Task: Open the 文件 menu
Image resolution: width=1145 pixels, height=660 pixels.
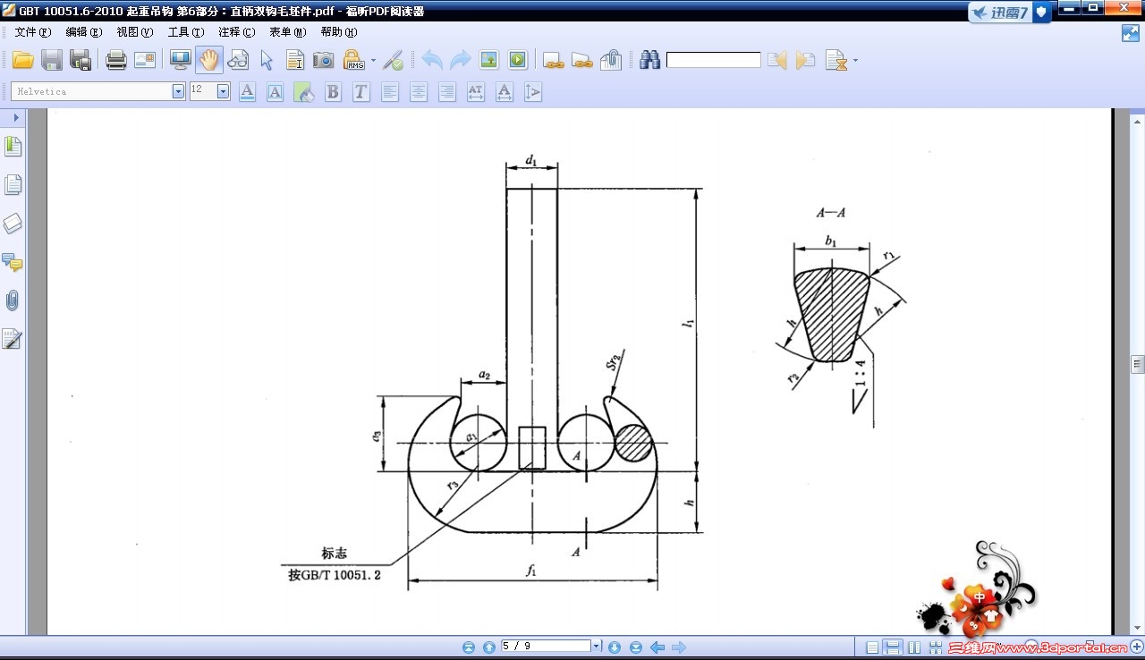Action: (x=33, y=31)
